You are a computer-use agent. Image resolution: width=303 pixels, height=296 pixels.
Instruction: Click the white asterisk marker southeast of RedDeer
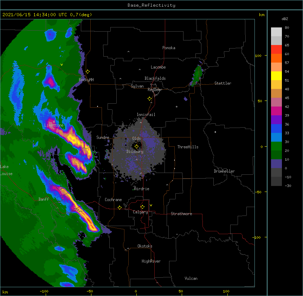pyautogui.click(x=176, y=107)
